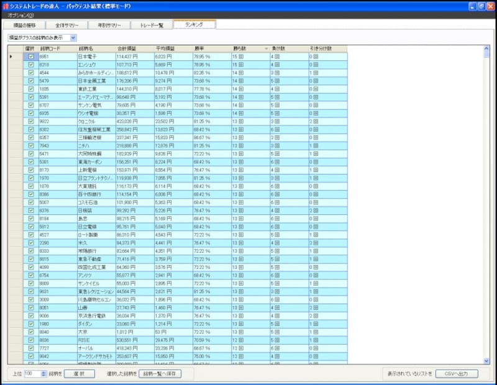Click the spinner arrows of the 上位 field
The width and height of the screenshot is (497, 385).
tap(43, 374)
